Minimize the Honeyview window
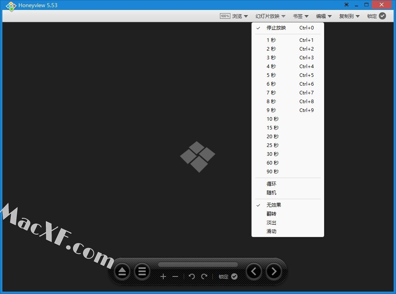The width and height of the screenshot is (396, 294). pyautogui.click(x=356, y=5)
